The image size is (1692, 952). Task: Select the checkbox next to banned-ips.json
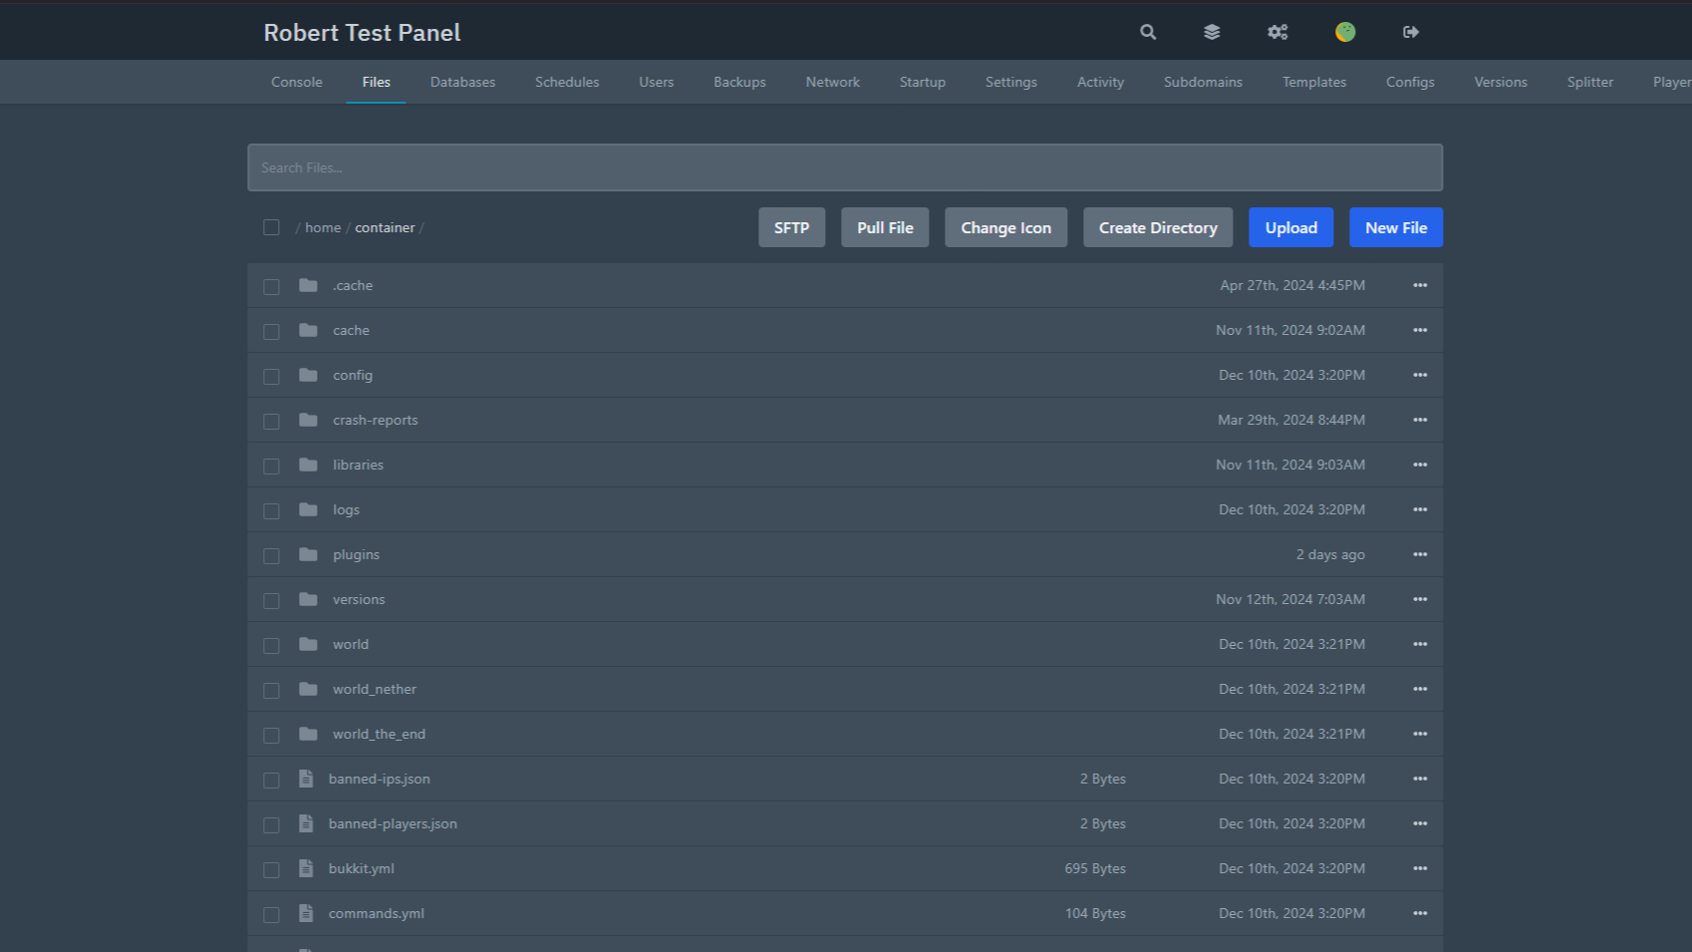[x=271, y=780]
